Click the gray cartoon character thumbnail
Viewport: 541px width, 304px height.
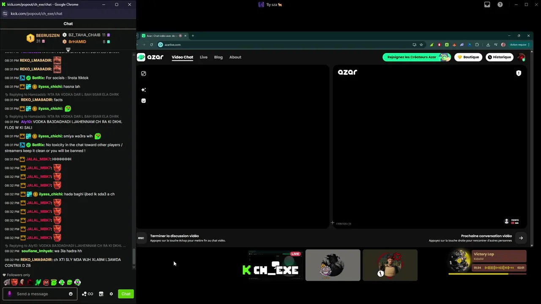click(333, 265)
